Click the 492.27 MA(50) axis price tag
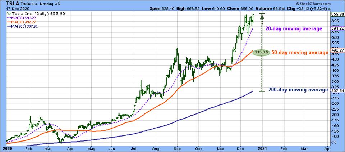Viewport: 345px width, 152px height. 337,50
